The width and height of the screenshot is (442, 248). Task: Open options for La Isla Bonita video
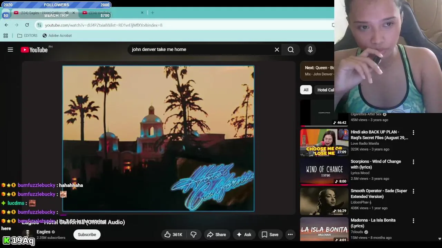(x=413, y=220)
